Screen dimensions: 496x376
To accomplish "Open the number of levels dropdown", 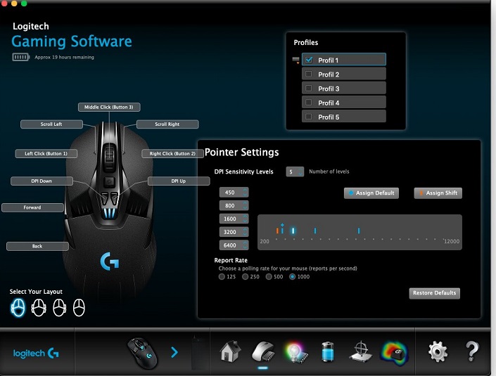I will point(295,172).
